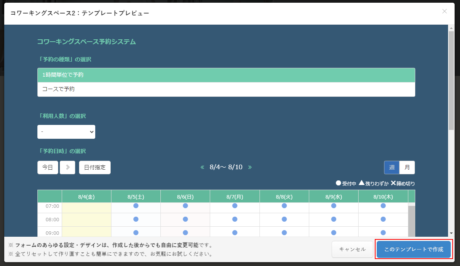Select 1時間単位で予約 reservation type
This screenshot has height=266, width=460.
226,75
